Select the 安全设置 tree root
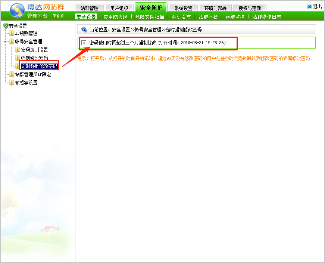Image resolution: width=325 pixels, height=263 pixels. pyautogui.click(x=18, y=26)
